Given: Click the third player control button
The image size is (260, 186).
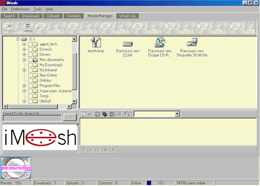Looking at the screenshot, I should pyautogui.click(x=98, y=150).
